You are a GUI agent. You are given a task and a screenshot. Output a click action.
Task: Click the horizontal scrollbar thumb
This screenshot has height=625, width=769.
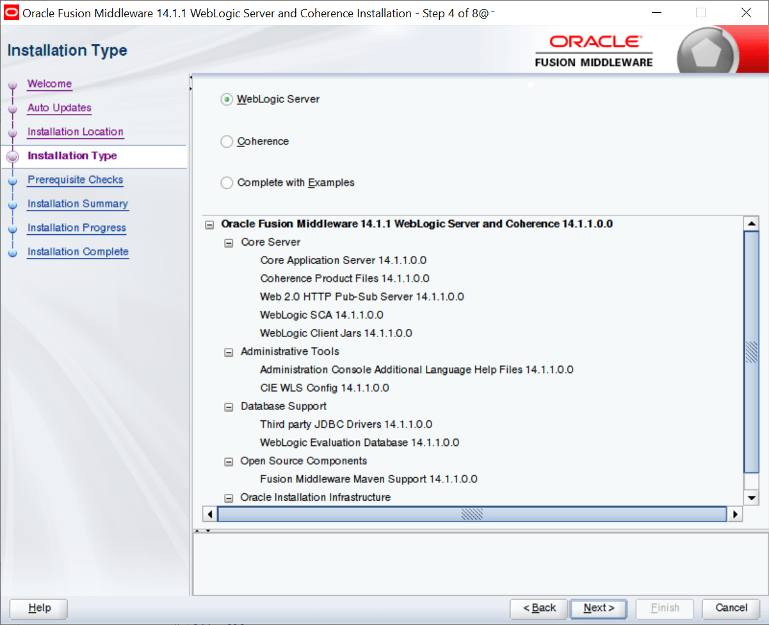coord(473,514)
